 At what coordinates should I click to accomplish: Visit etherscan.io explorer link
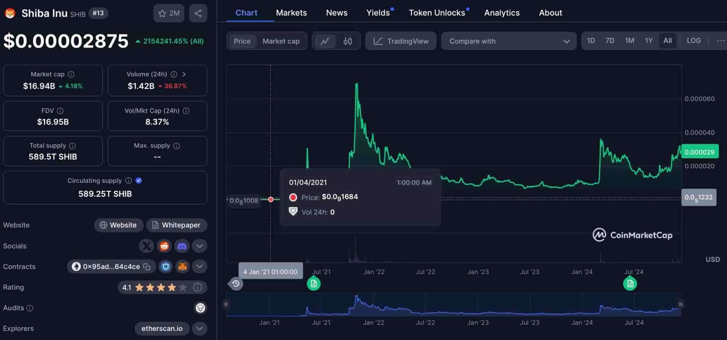[x=162, y=328]
